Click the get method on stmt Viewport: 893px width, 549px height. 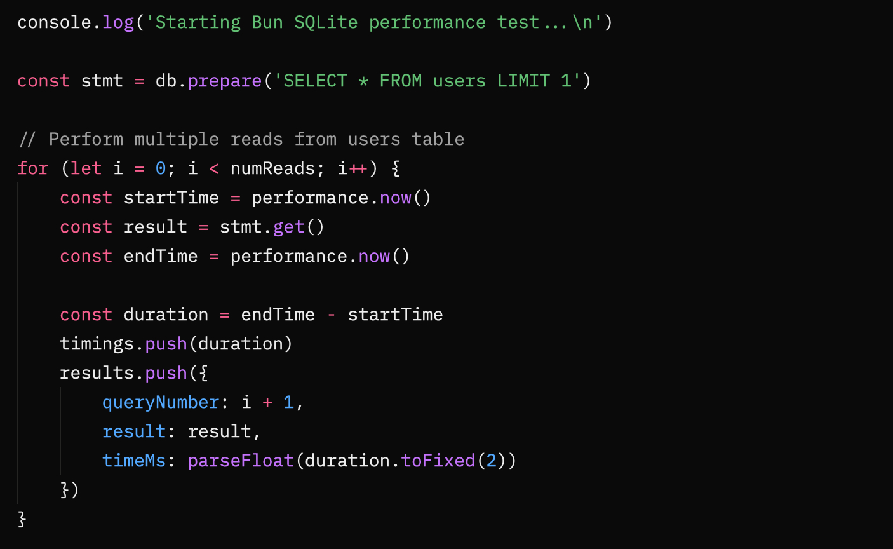coord(288,227)
